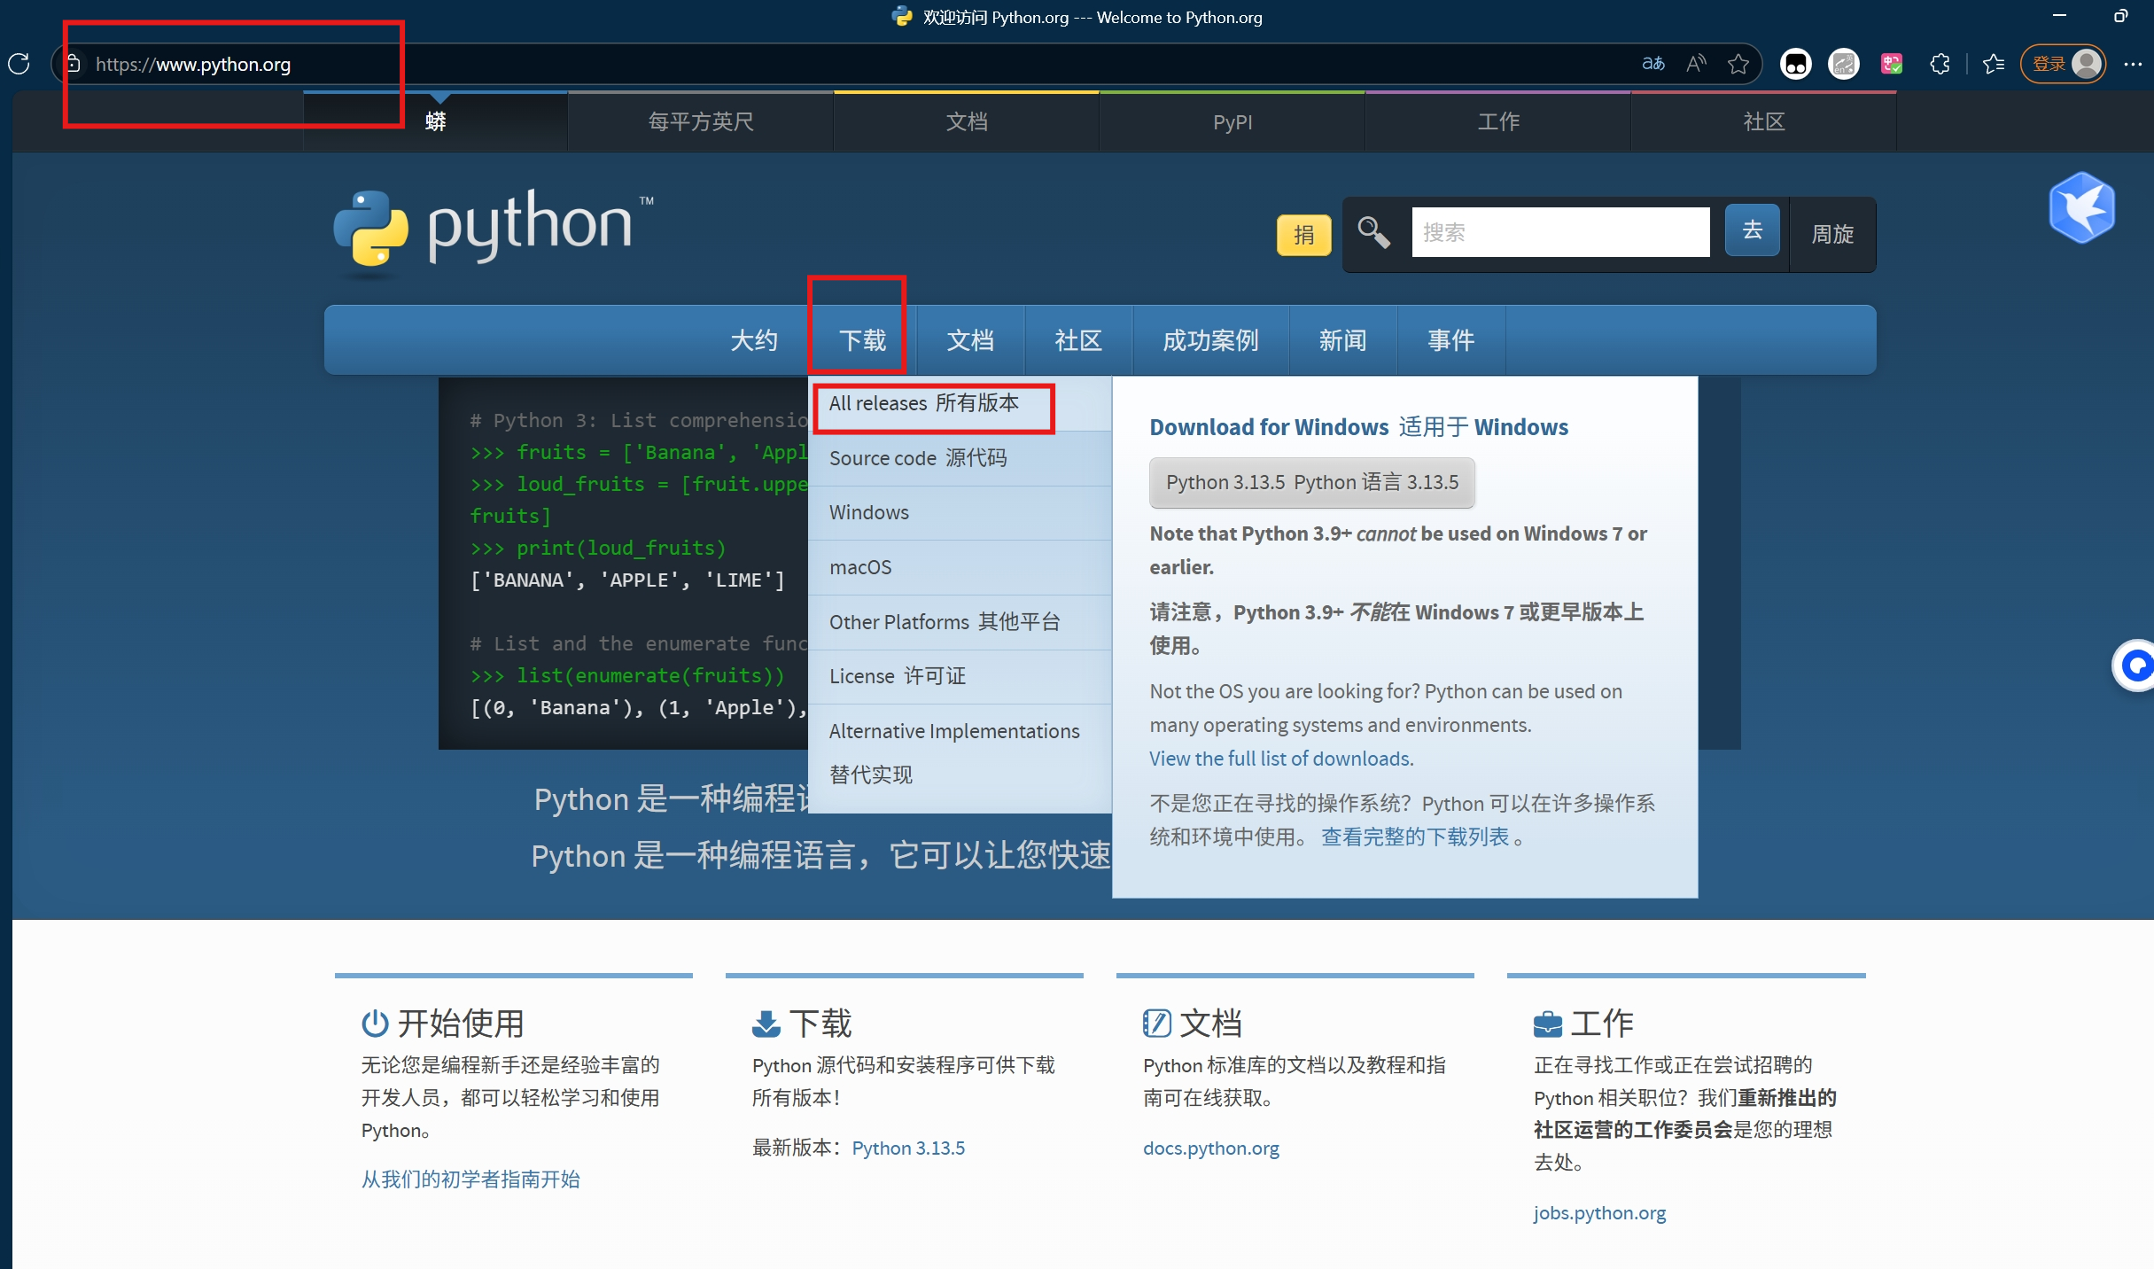
Task: Open the favorites list icon
Action: click(x=1994, y=64)
